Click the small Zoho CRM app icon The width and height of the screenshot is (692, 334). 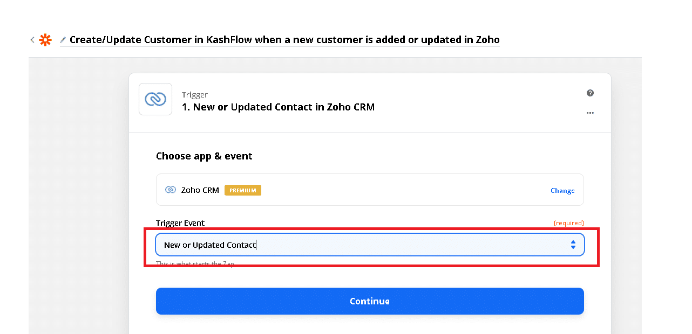[171, 190]
